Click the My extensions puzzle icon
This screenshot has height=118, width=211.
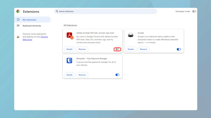18,20
